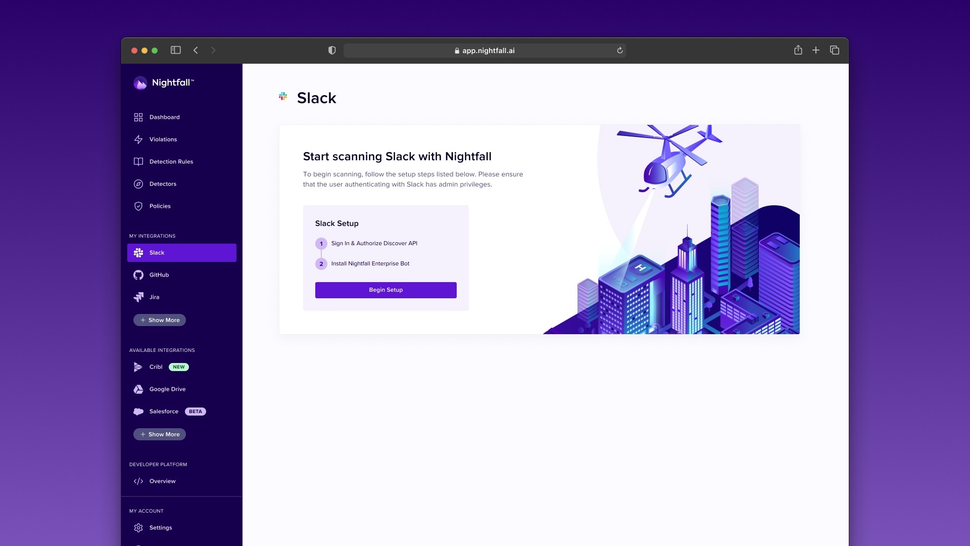Click the Violations lightning bolt icon

tap(138, 140)
